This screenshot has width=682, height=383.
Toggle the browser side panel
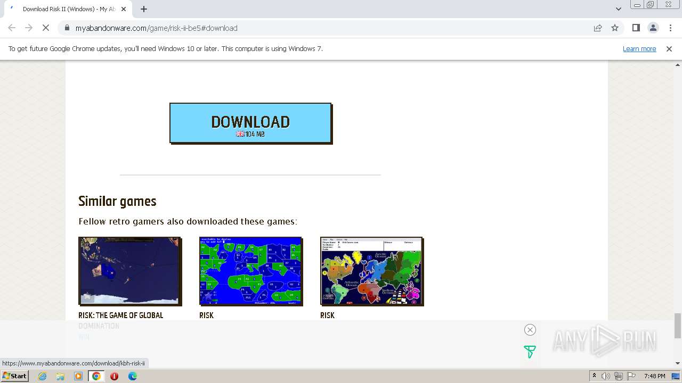pyautogui.click(x=636, y=28)
